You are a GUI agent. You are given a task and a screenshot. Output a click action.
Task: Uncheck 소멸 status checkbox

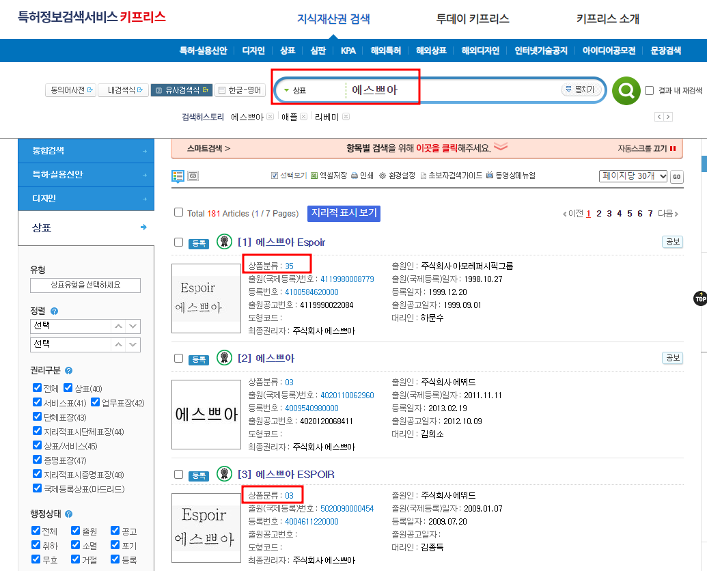[76, 545]
